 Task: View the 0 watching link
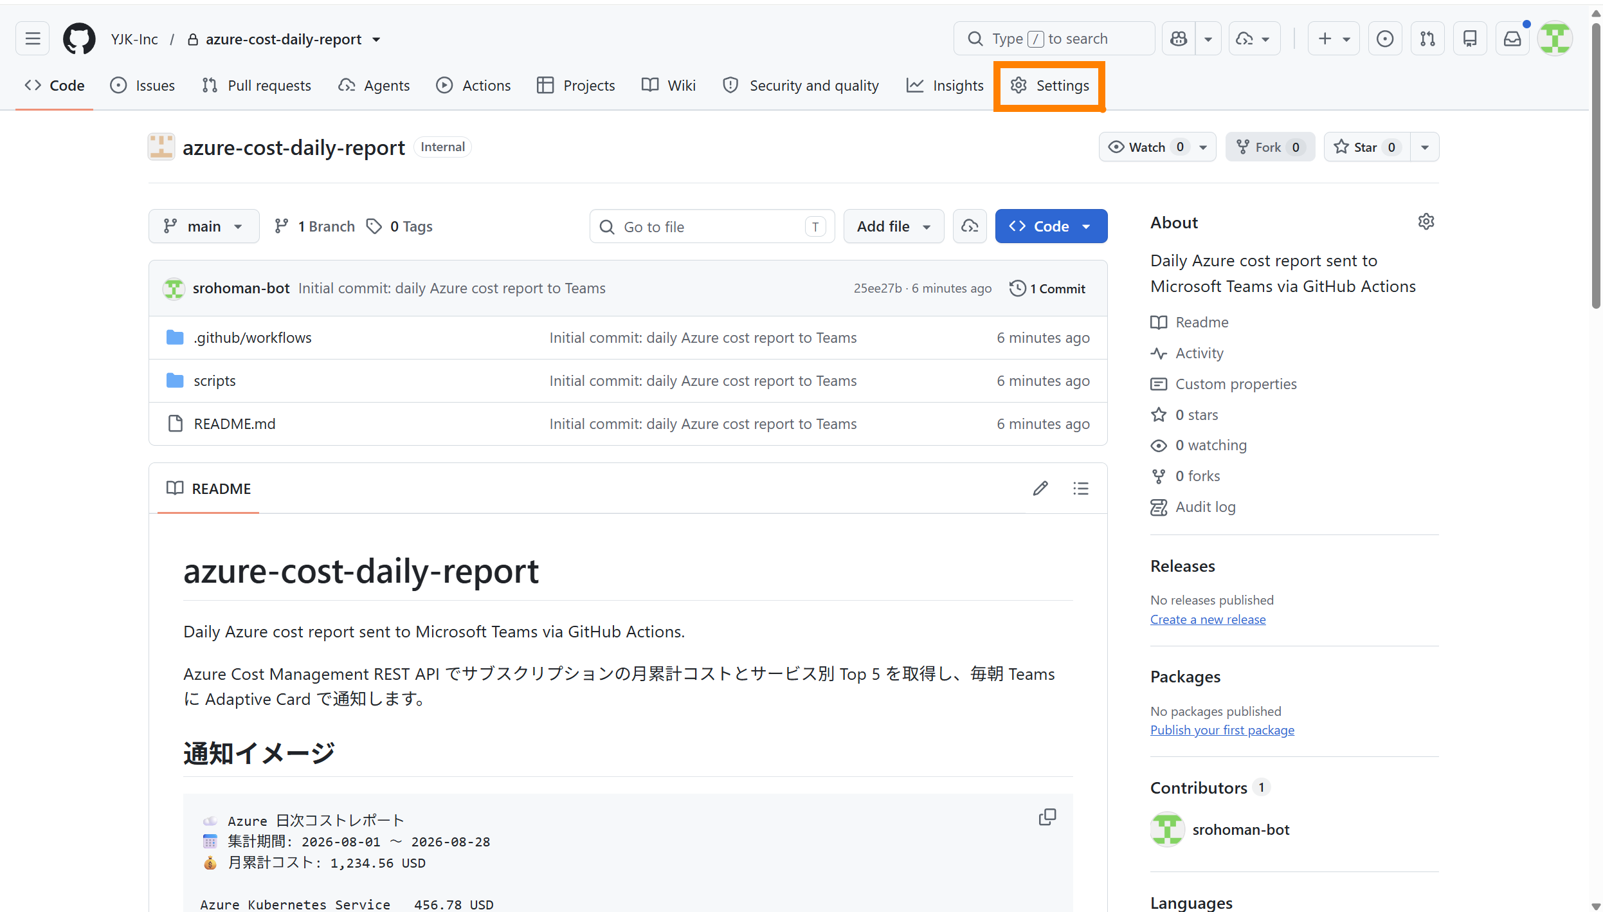tap(1199, 445)
